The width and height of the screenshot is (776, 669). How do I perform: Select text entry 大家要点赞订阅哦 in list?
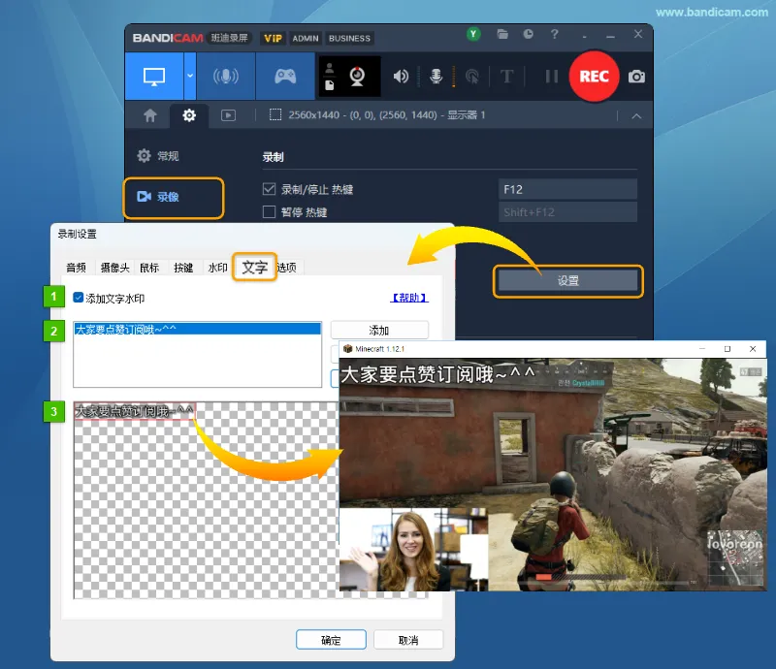tap(198, 329)
